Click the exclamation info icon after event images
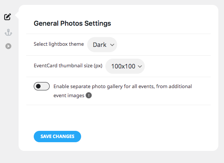Image resolution: width=224 pixels, height=163 pixels. 89,95
